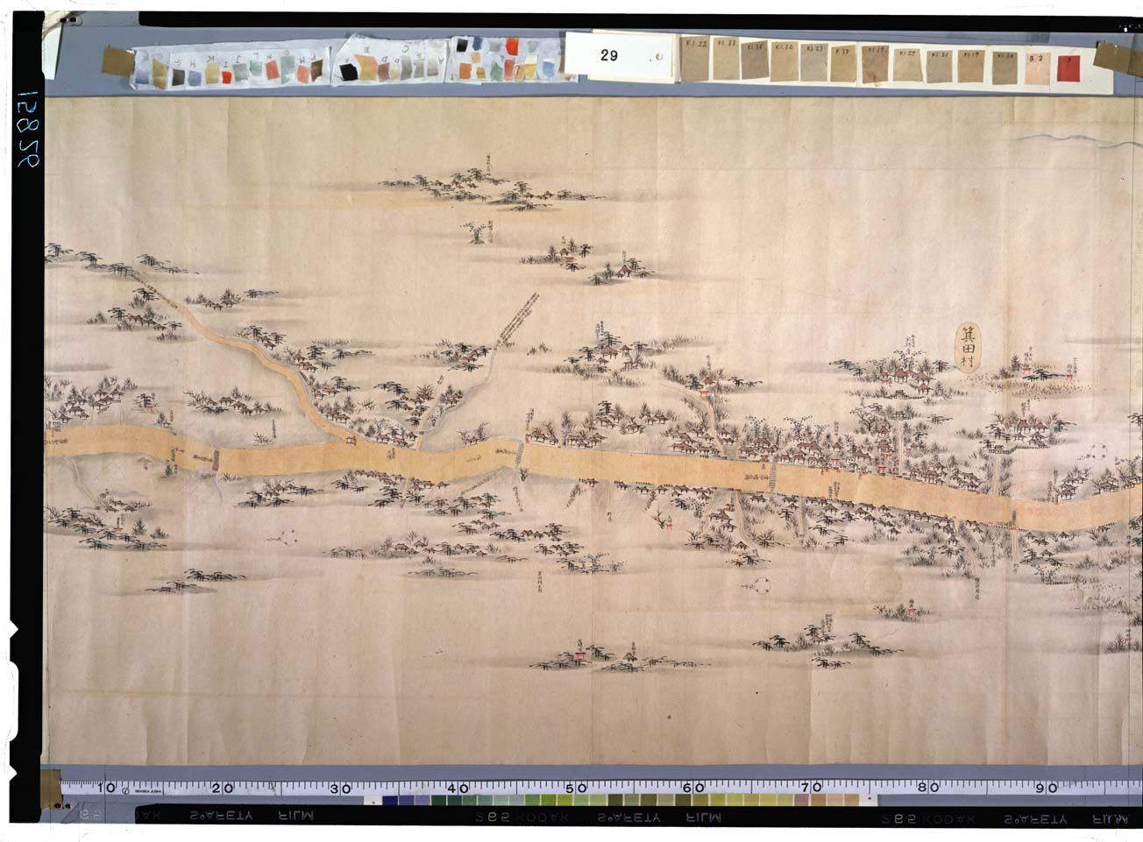This screenshot has width=1143, height=842.
Task: Click the 50 mark on the ruler
Action: (575, 789)
